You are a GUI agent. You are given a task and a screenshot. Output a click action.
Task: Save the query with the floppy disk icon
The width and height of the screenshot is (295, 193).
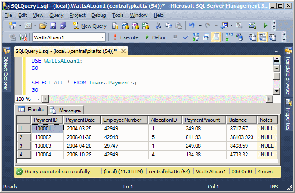point(53,26)
